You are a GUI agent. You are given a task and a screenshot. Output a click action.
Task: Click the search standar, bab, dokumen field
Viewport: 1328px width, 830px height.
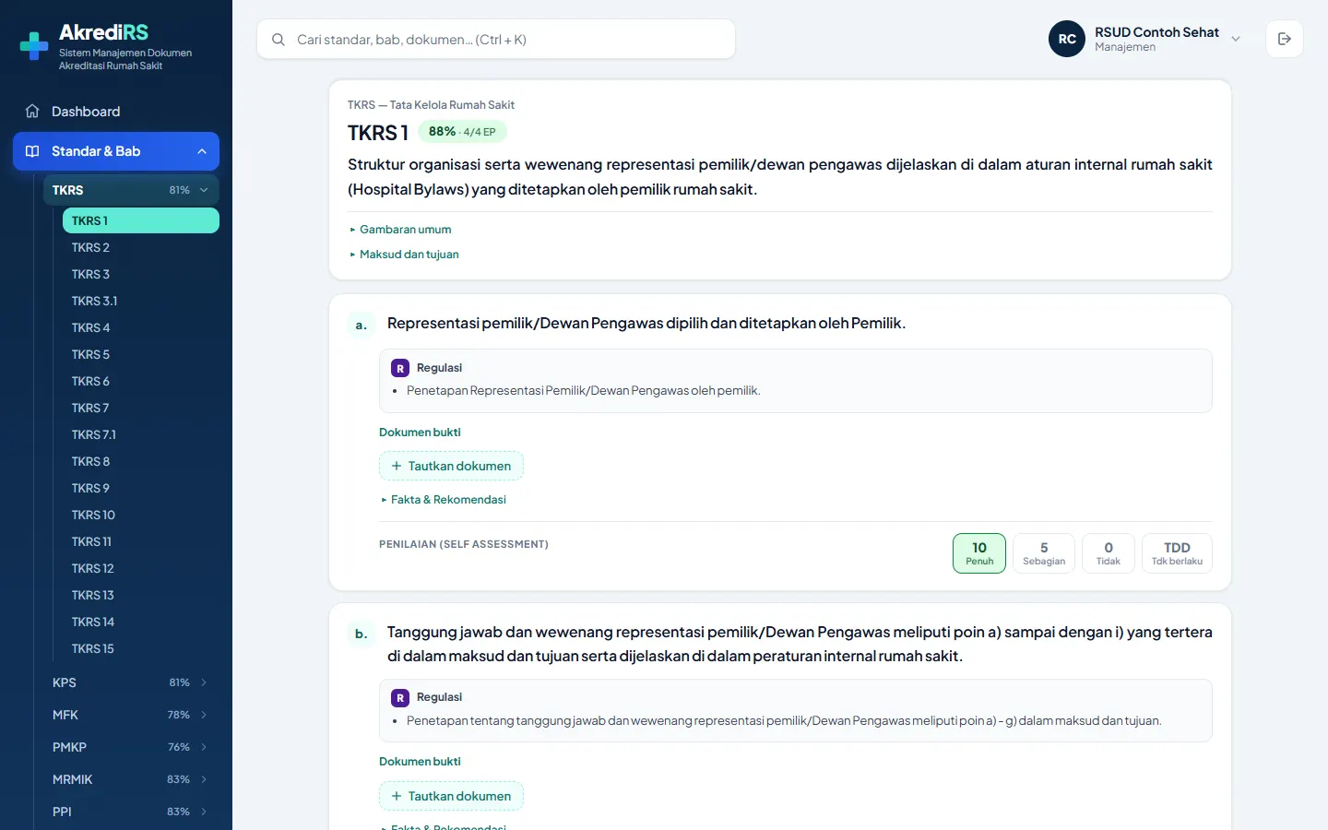496,40
